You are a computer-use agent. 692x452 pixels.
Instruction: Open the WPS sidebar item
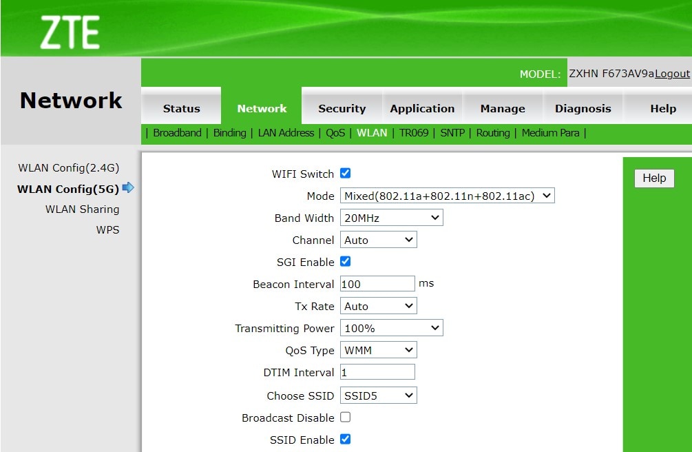click(107, 229)
